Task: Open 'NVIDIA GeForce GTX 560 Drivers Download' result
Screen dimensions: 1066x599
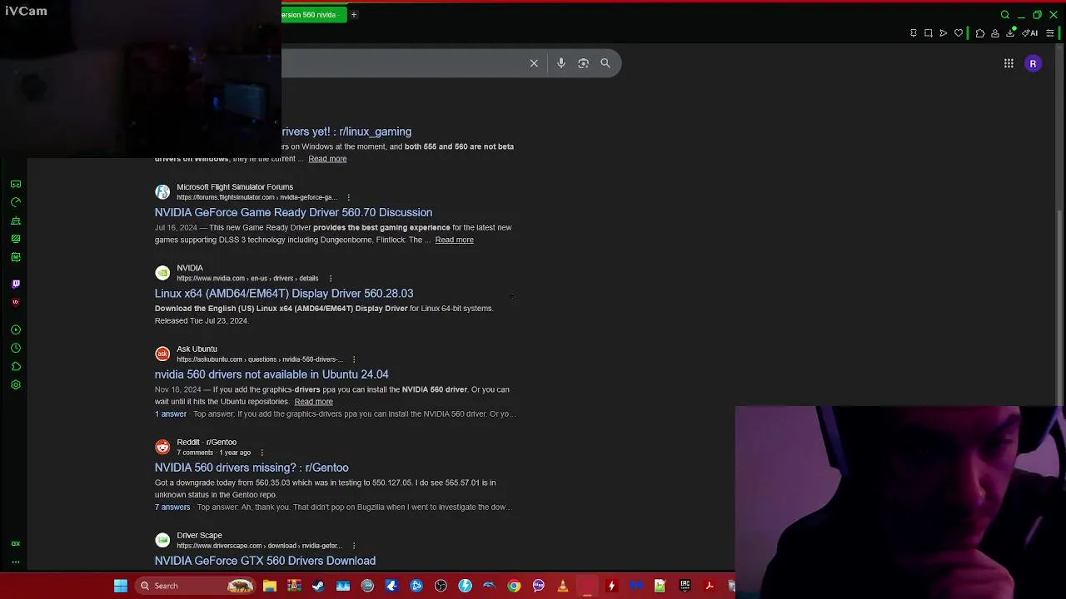Action: [265, 561]
